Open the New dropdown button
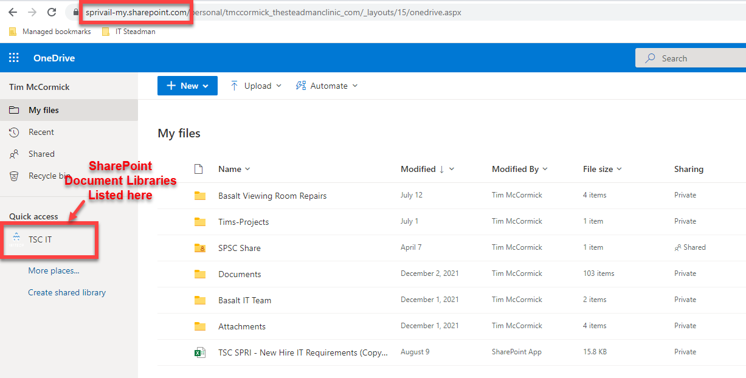Screen dimensions: 746x378 point(187,86)
